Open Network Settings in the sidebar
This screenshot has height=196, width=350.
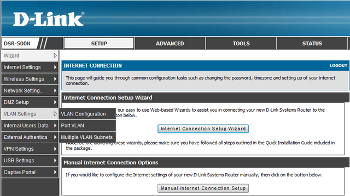30,90
